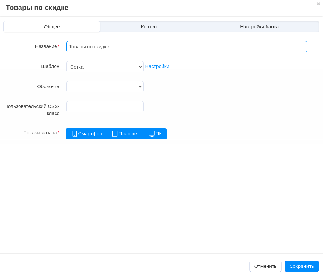This screenshot has height=278, width=323.
Task: Click the tablet device icon
Action: [115, 134]
